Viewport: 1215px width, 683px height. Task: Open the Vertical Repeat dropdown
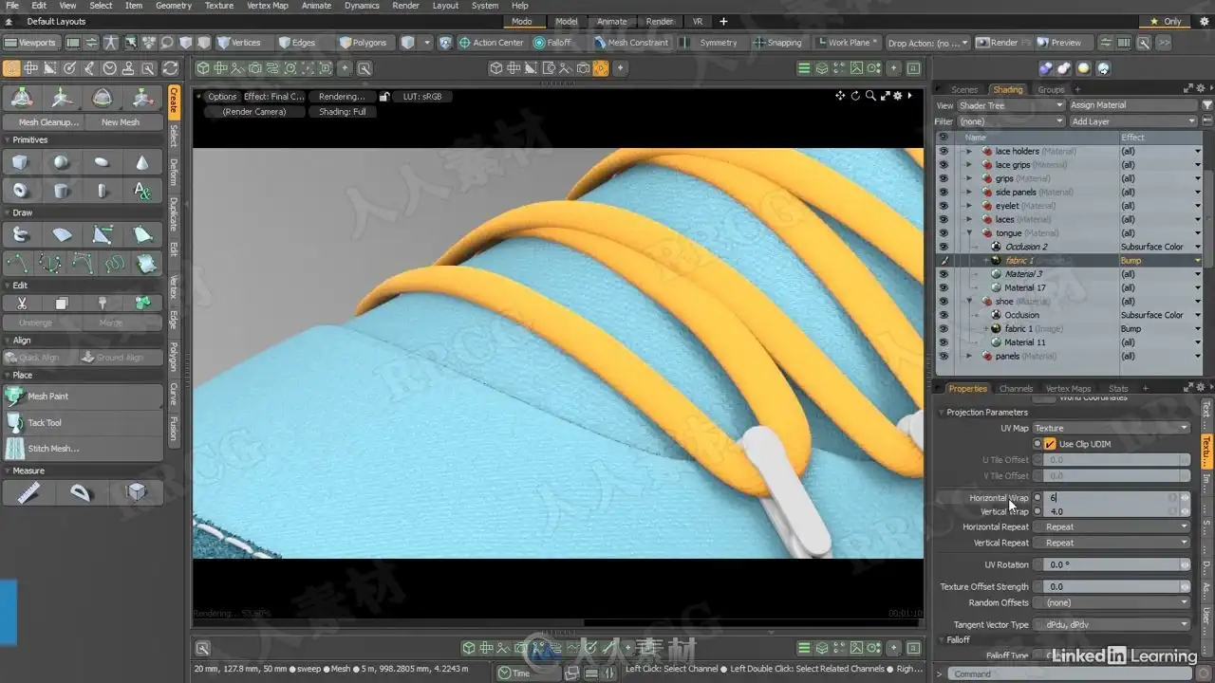tap(1111, 544)
